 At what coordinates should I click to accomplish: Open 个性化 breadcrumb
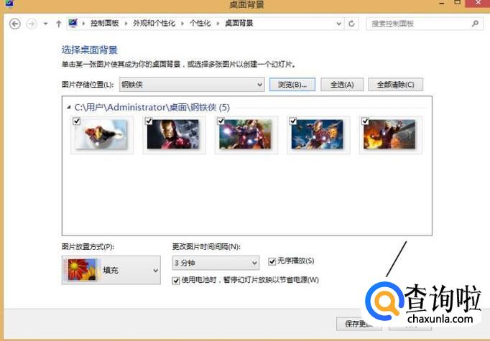(200, 23)
